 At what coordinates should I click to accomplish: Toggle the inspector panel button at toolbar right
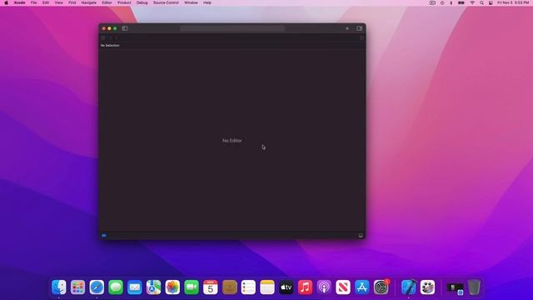pos(359,28)
